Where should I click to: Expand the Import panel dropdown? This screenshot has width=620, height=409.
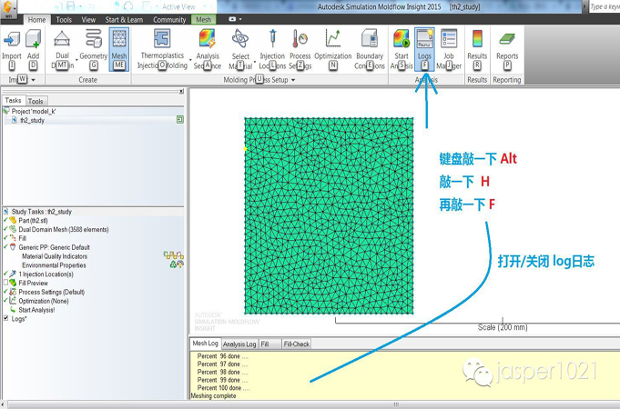tap(33, 80)
